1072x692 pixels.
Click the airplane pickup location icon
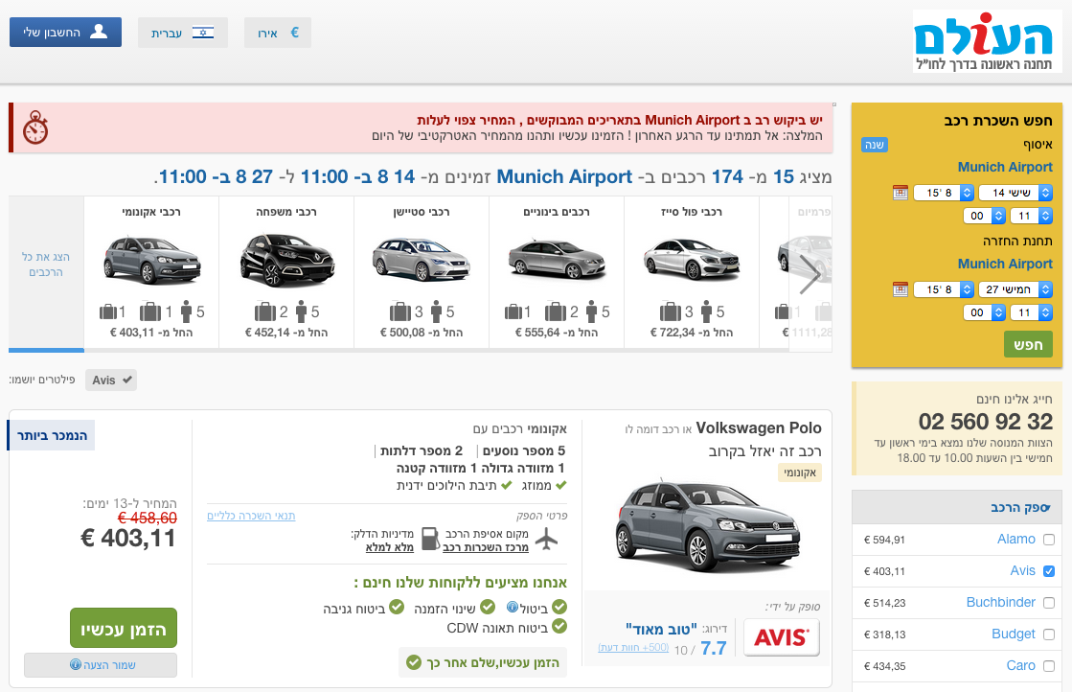point(546,540)
